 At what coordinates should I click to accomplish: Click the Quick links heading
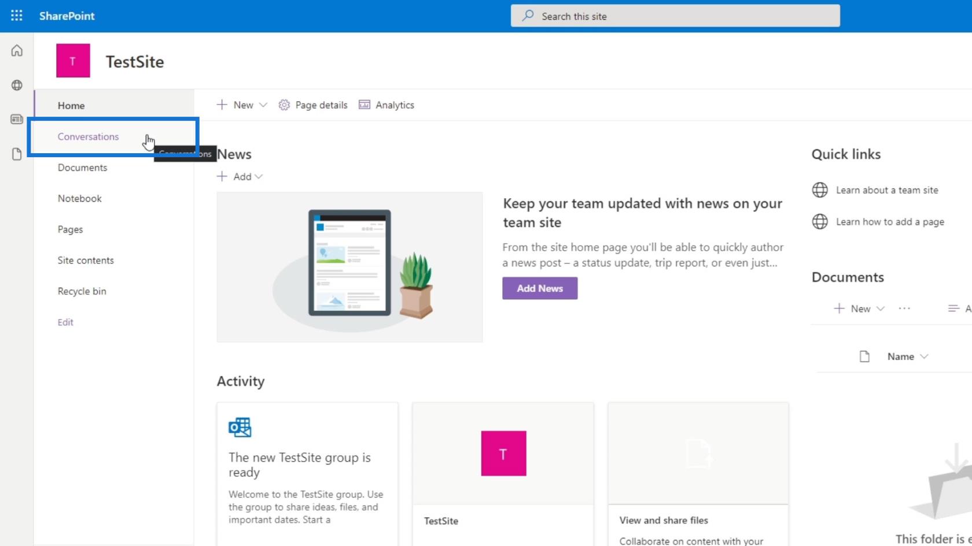pyautogui.click(x=846, y=154)
